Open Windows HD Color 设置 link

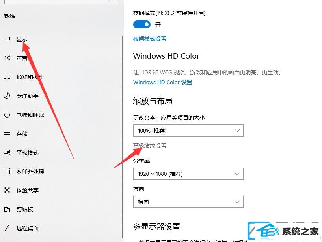pyautogui.click(x=163, y=83)
